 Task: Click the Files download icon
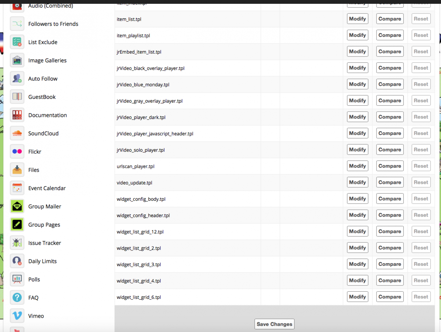[17, 170]
